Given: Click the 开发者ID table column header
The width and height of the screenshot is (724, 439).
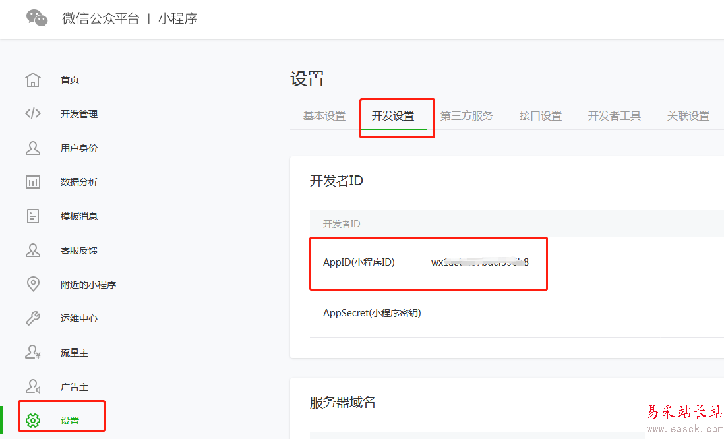Looking at the screenshot, I should (341, 224).
